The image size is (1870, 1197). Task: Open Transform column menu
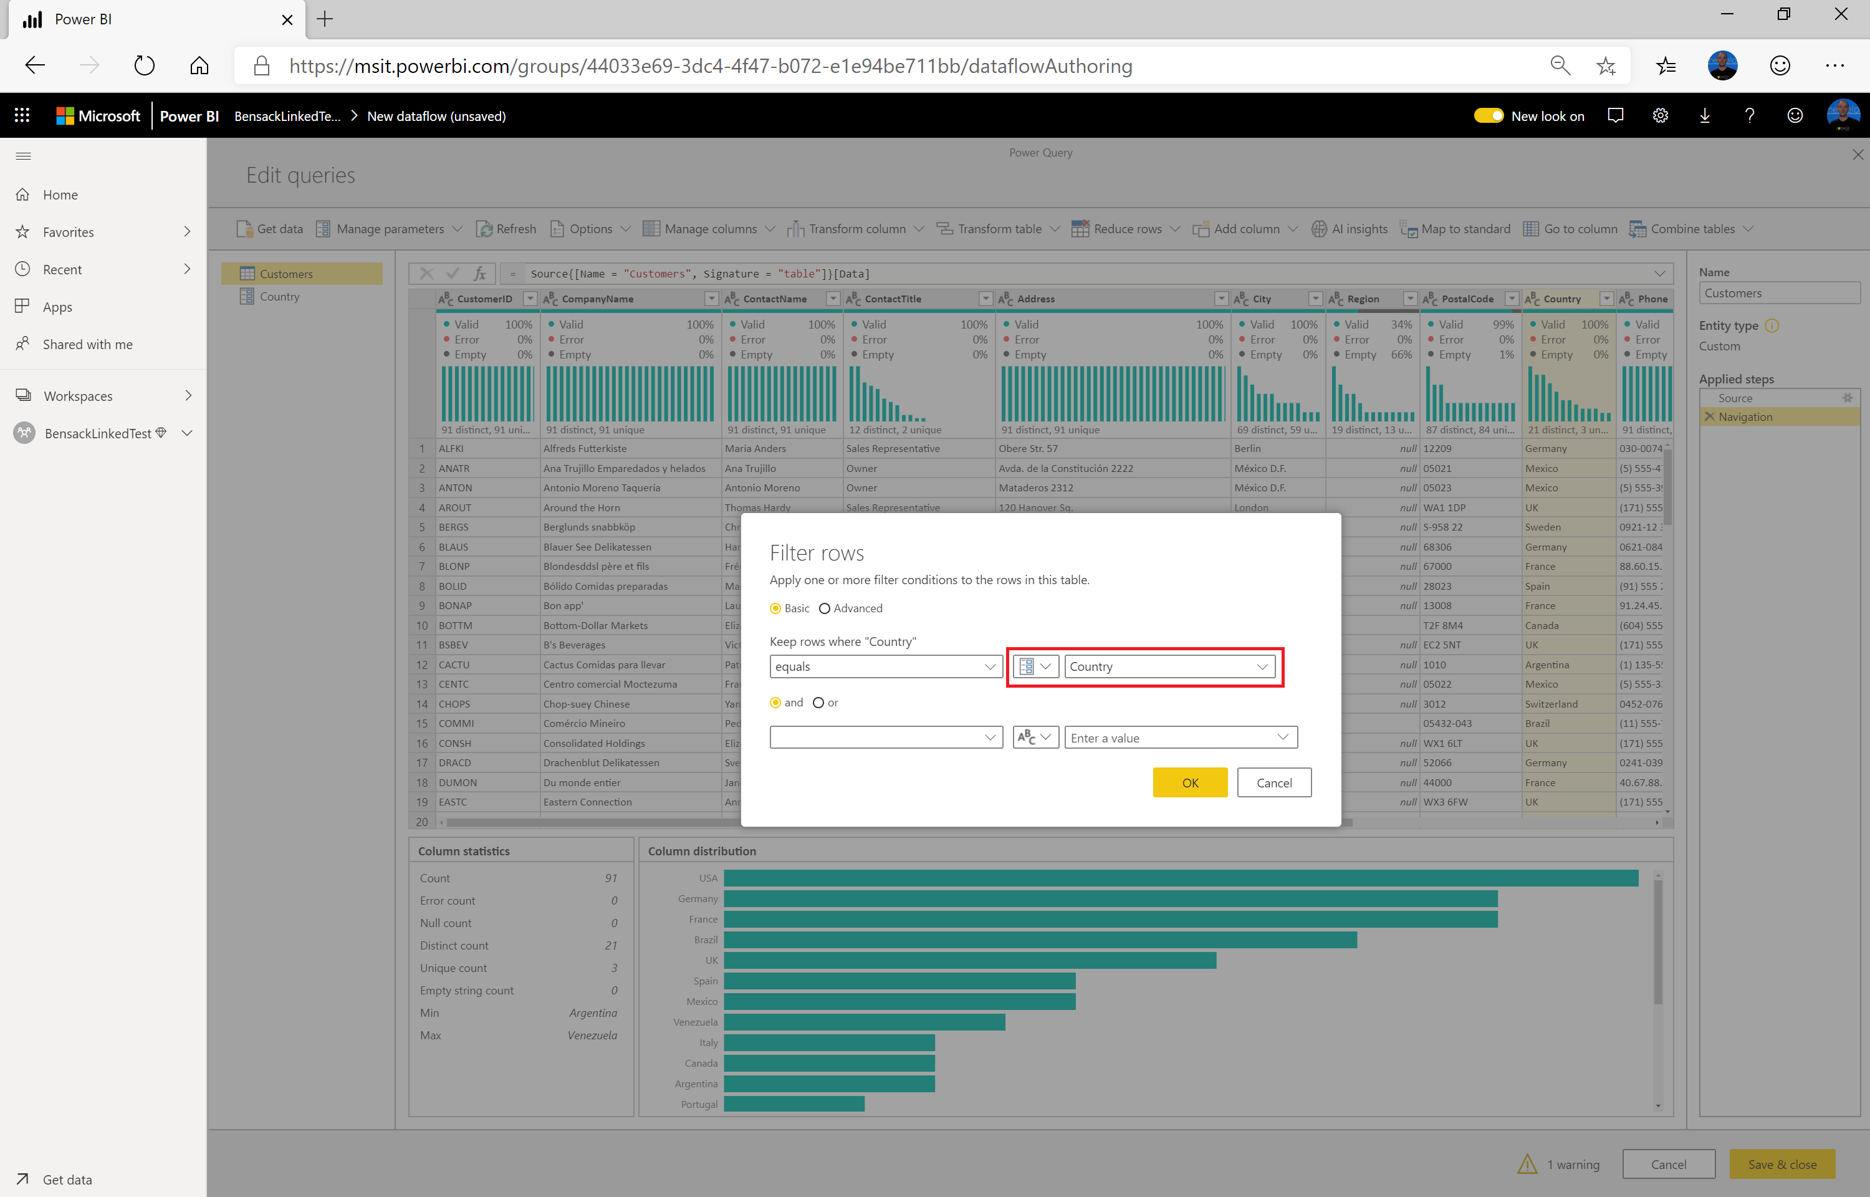click(x=855, y=229)
